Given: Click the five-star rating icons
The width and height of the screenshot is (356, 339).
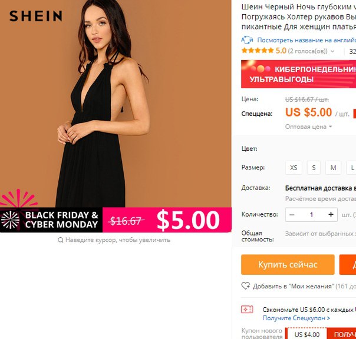Looking at the screenshot, I should click(258, 51).
